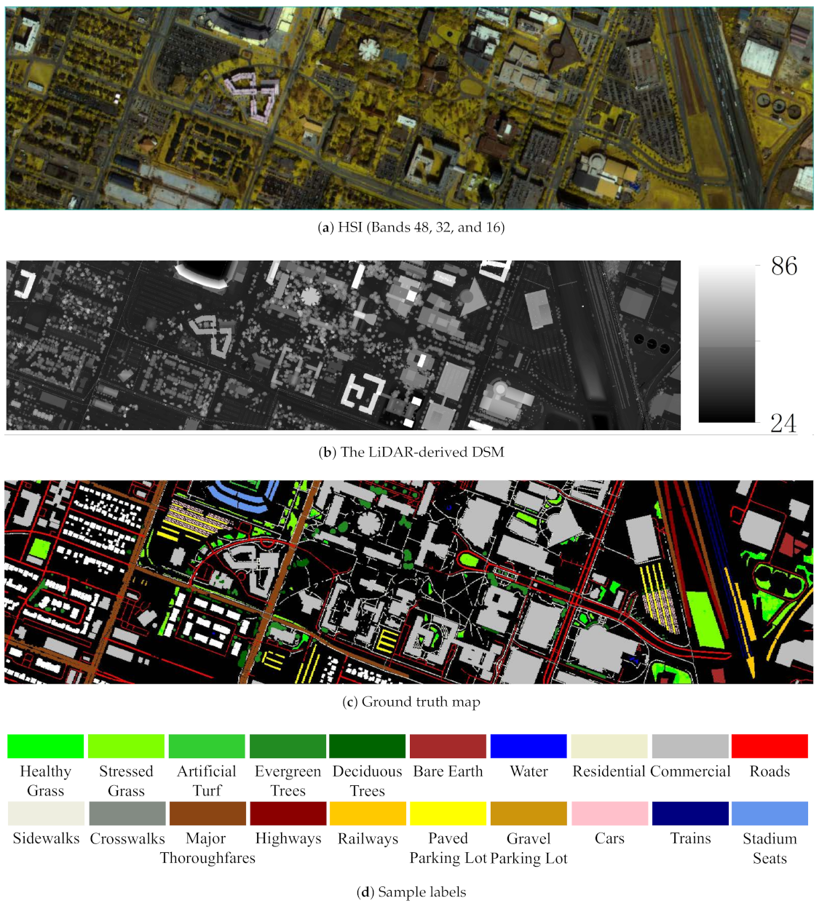Click the Sidewalks class swatch
Screen dimensions: 819x906
(x=45, y=813)
